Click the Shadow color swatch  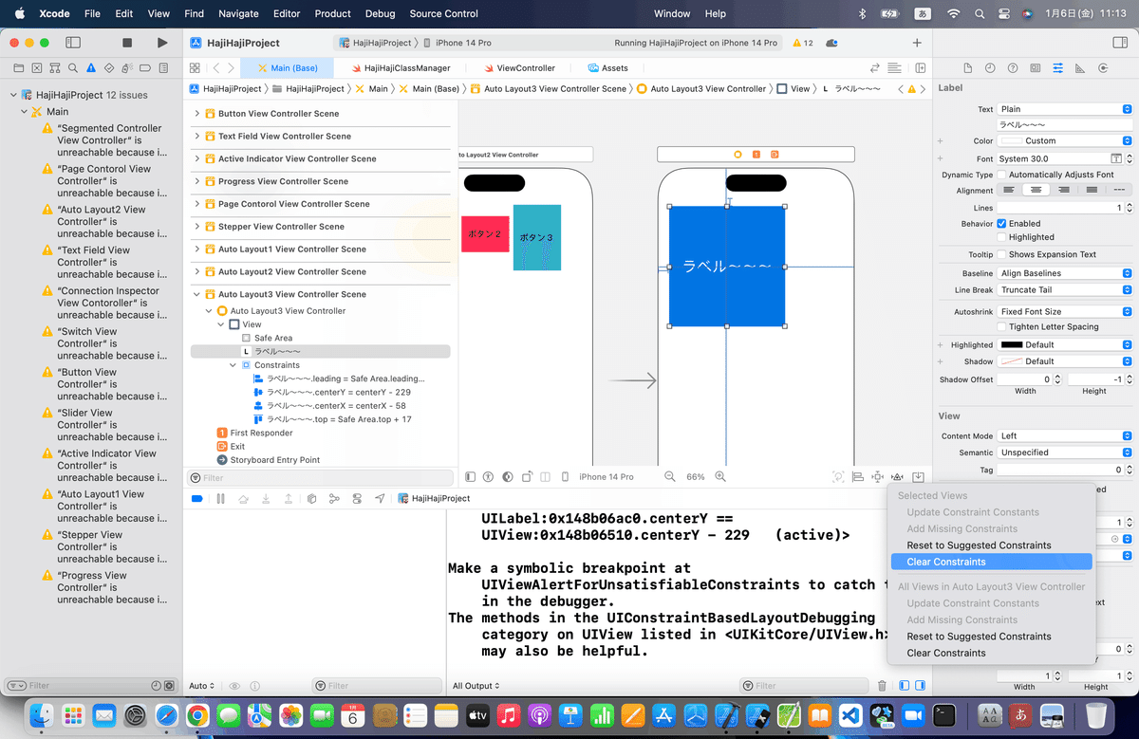1012,361
